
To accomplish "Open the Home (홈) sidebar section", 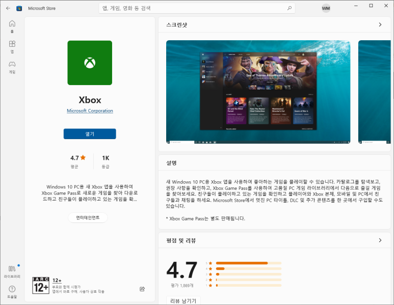I will [x=12, y=26].
